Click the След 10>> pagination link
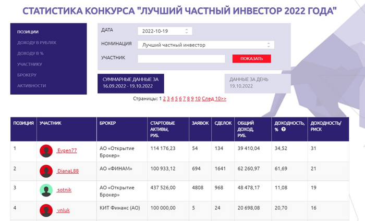This screenshot has height=221, width=365. click(214, 99)
